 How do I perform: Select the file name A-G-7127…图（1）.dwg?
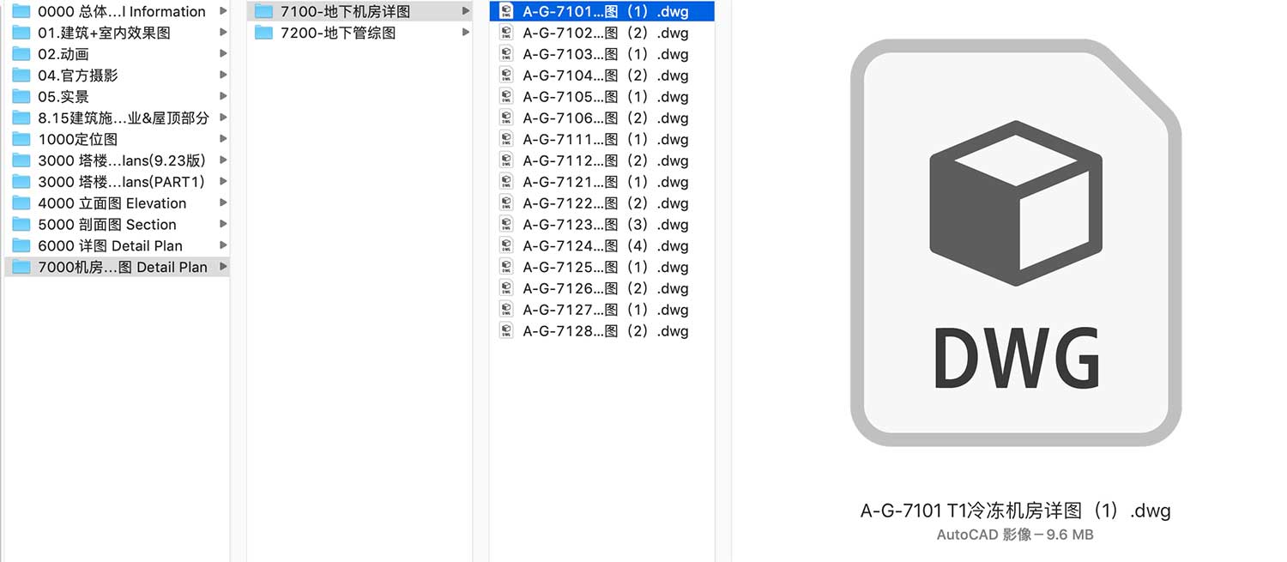tap(606, 310)
